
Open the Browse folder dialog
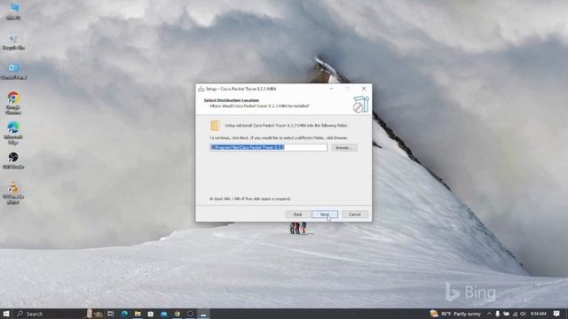tap(343, 148)
